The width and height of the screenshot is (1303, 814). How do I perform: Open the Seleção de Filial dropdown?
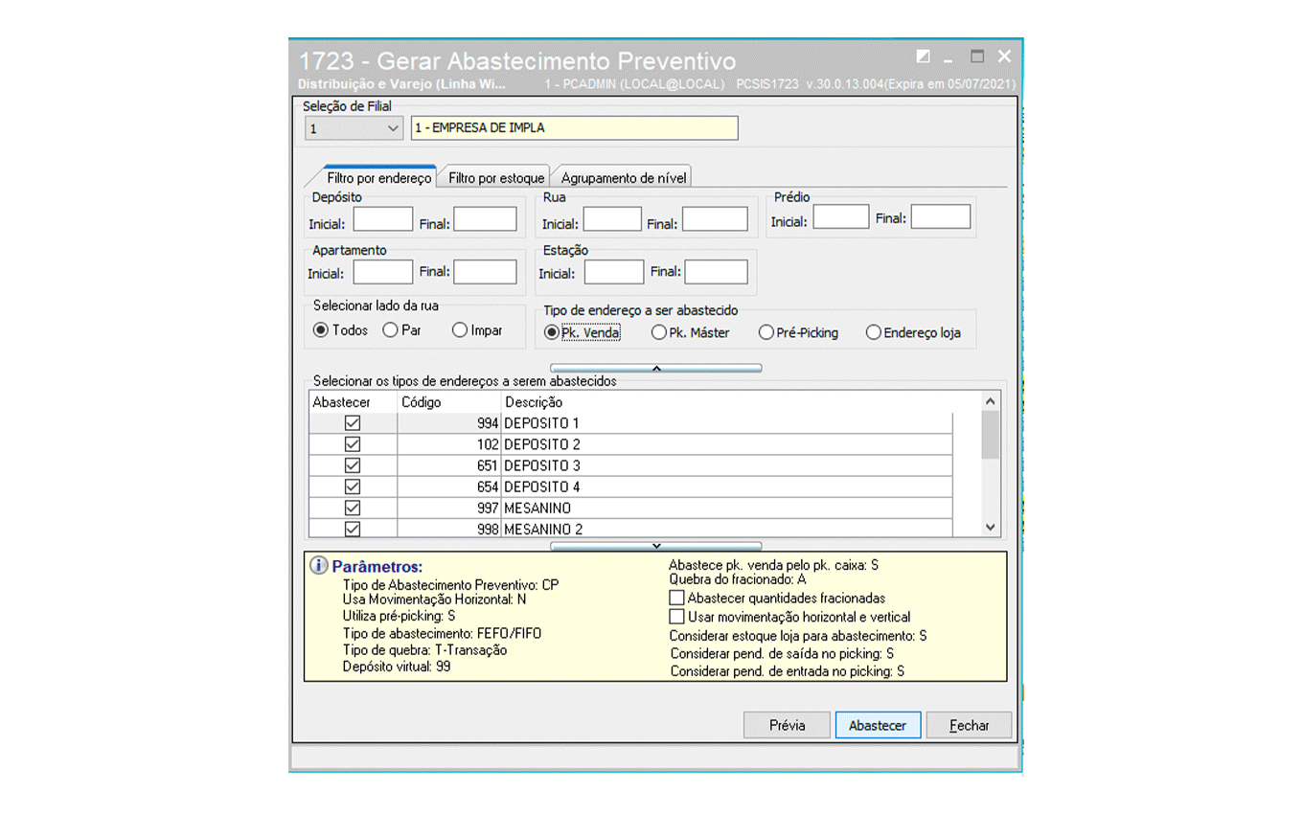click(392, 128)
